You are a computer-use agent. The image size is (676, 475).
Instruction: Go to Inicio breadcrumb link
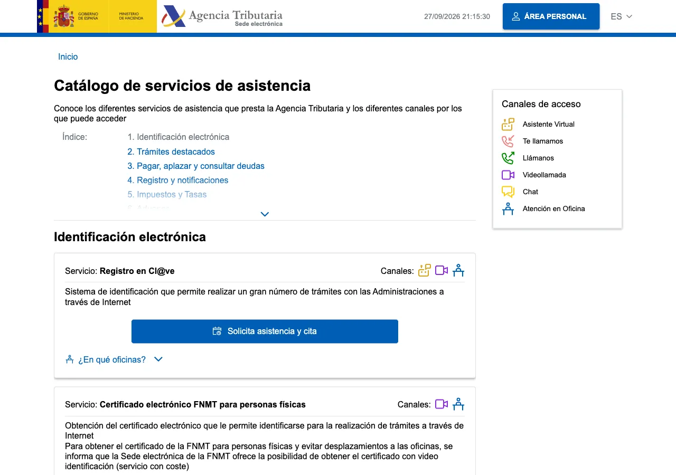(x=68, y=57)
